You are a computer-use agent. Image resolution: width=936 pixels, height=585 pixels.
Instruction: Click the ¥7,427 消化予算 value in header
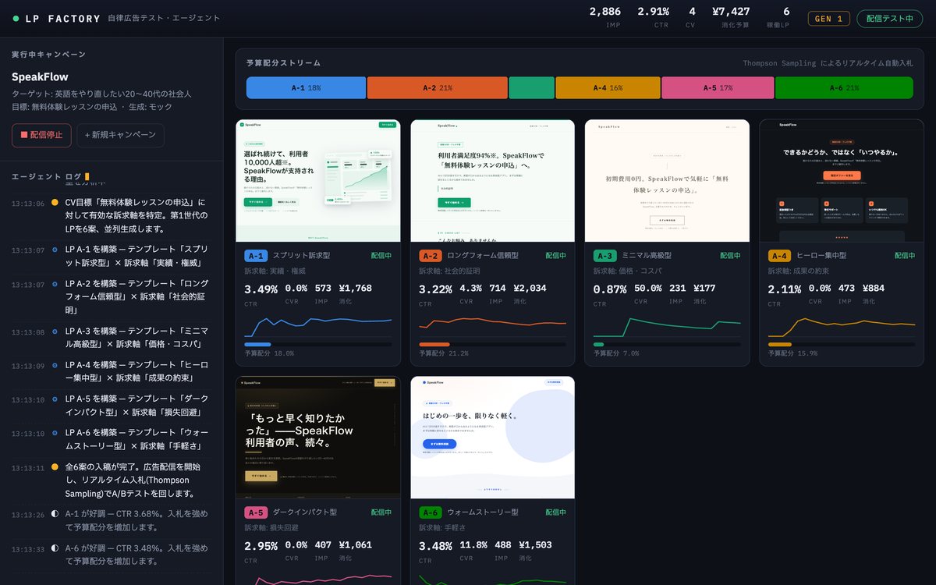click(731, 12)
